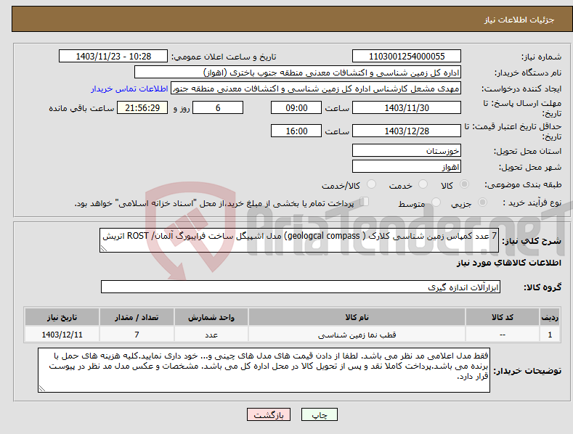Viewport: 573px width, 434px height.
Task: Select the جزیی purchase type radio
Action: 482,202
